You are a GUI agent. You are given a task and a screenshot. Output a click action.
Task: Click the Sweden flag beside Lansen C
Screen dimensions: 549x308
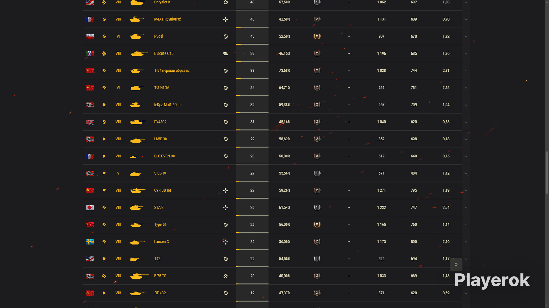[90, 242]
